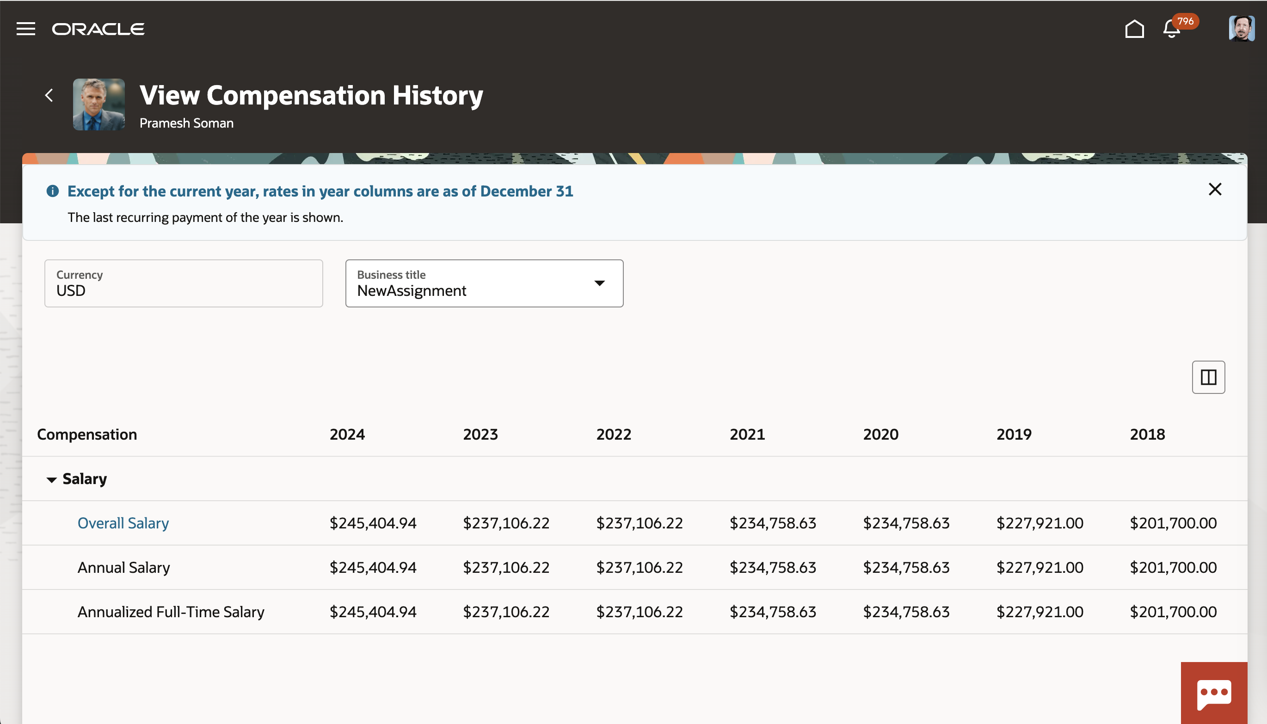Click the Annual Salary row label

point(123,567)
